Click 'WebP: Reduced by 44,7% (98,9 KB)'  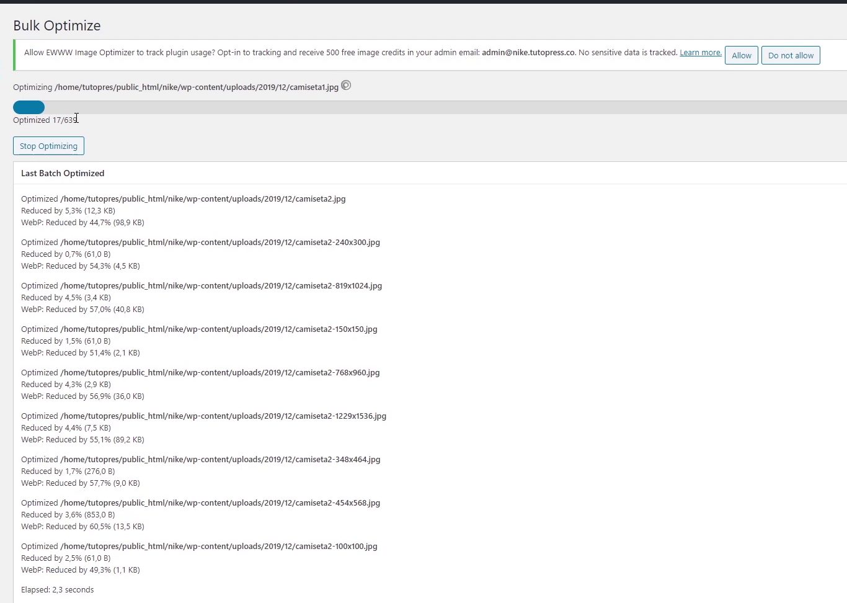tap(82, 223)
